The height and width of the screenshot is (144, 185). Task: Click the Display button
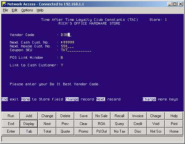click(29, 124)
